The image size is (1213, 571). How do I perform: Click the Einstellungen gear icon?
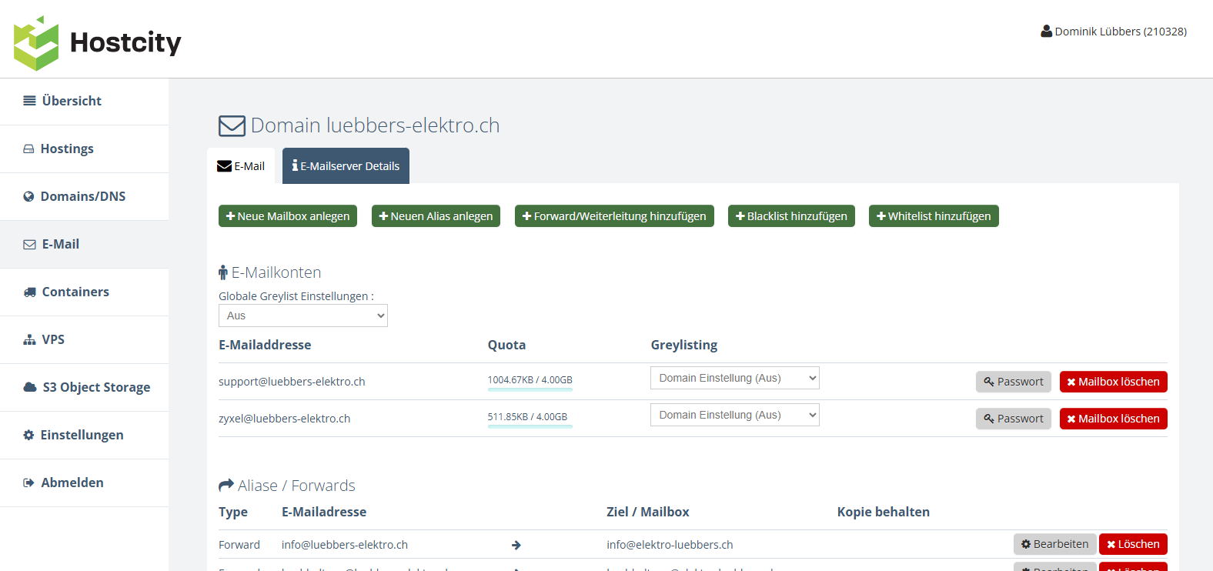[28, 435]
